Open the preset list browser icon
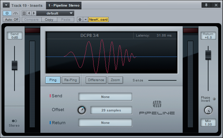 (24, 13)
